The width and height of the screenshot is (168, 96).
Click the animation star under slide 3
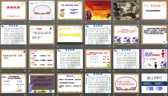[58, 22]
